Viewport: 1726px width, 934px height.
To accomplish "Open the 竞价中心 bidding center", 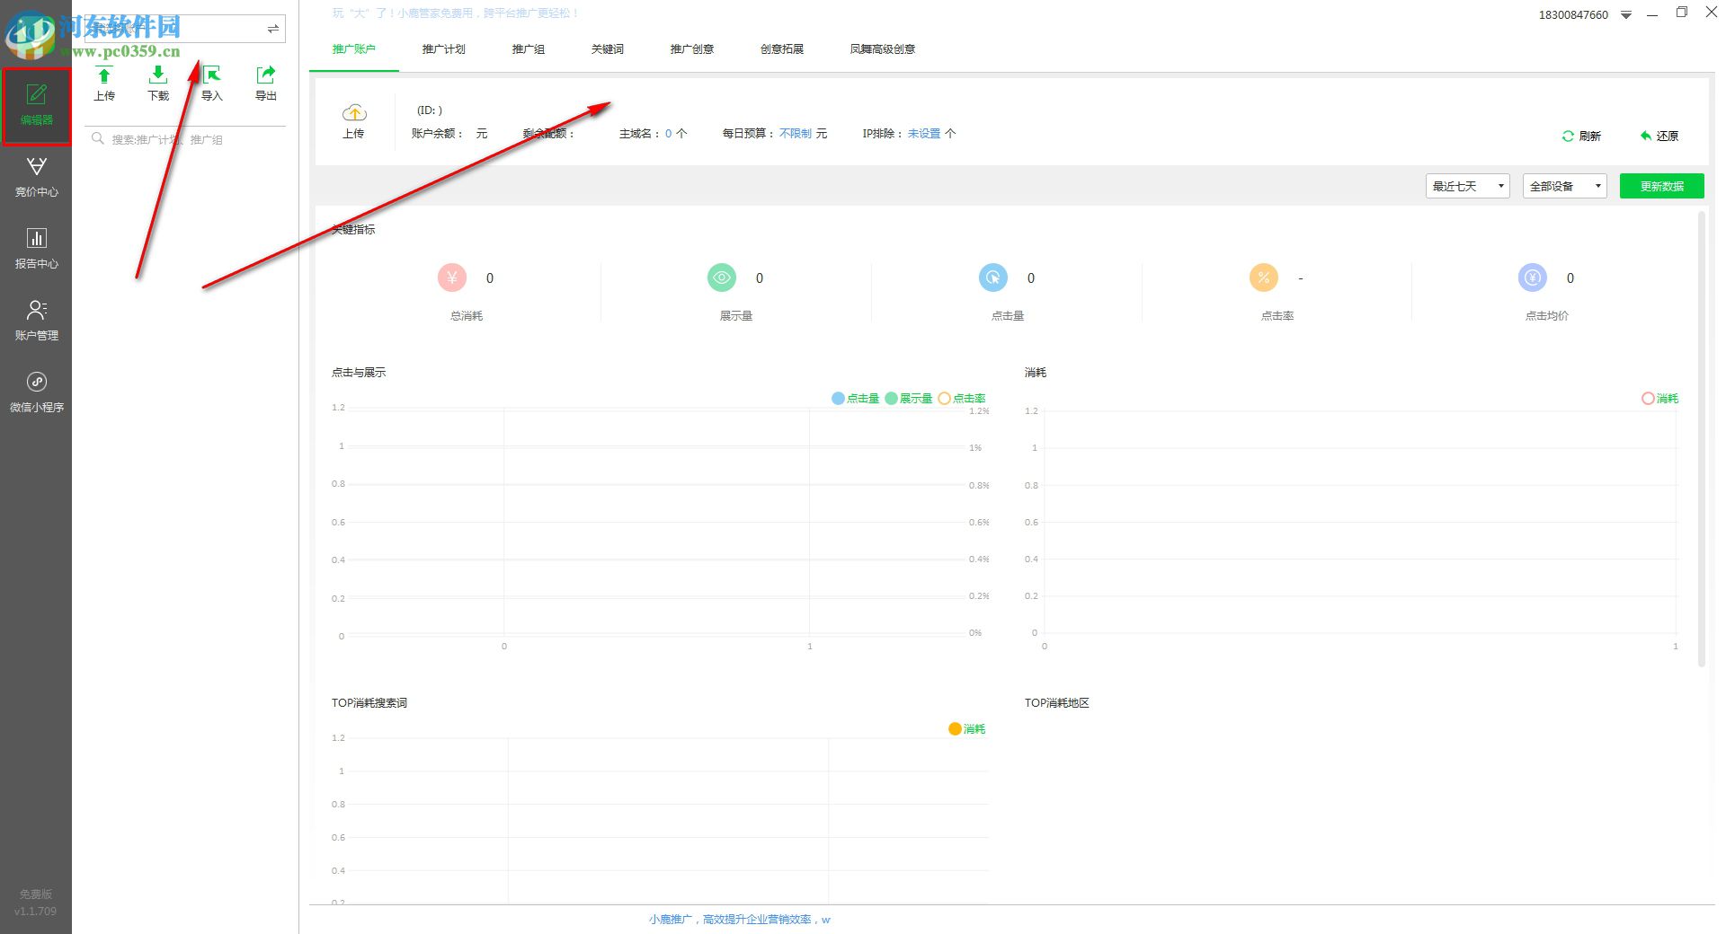I will [36, 177].
